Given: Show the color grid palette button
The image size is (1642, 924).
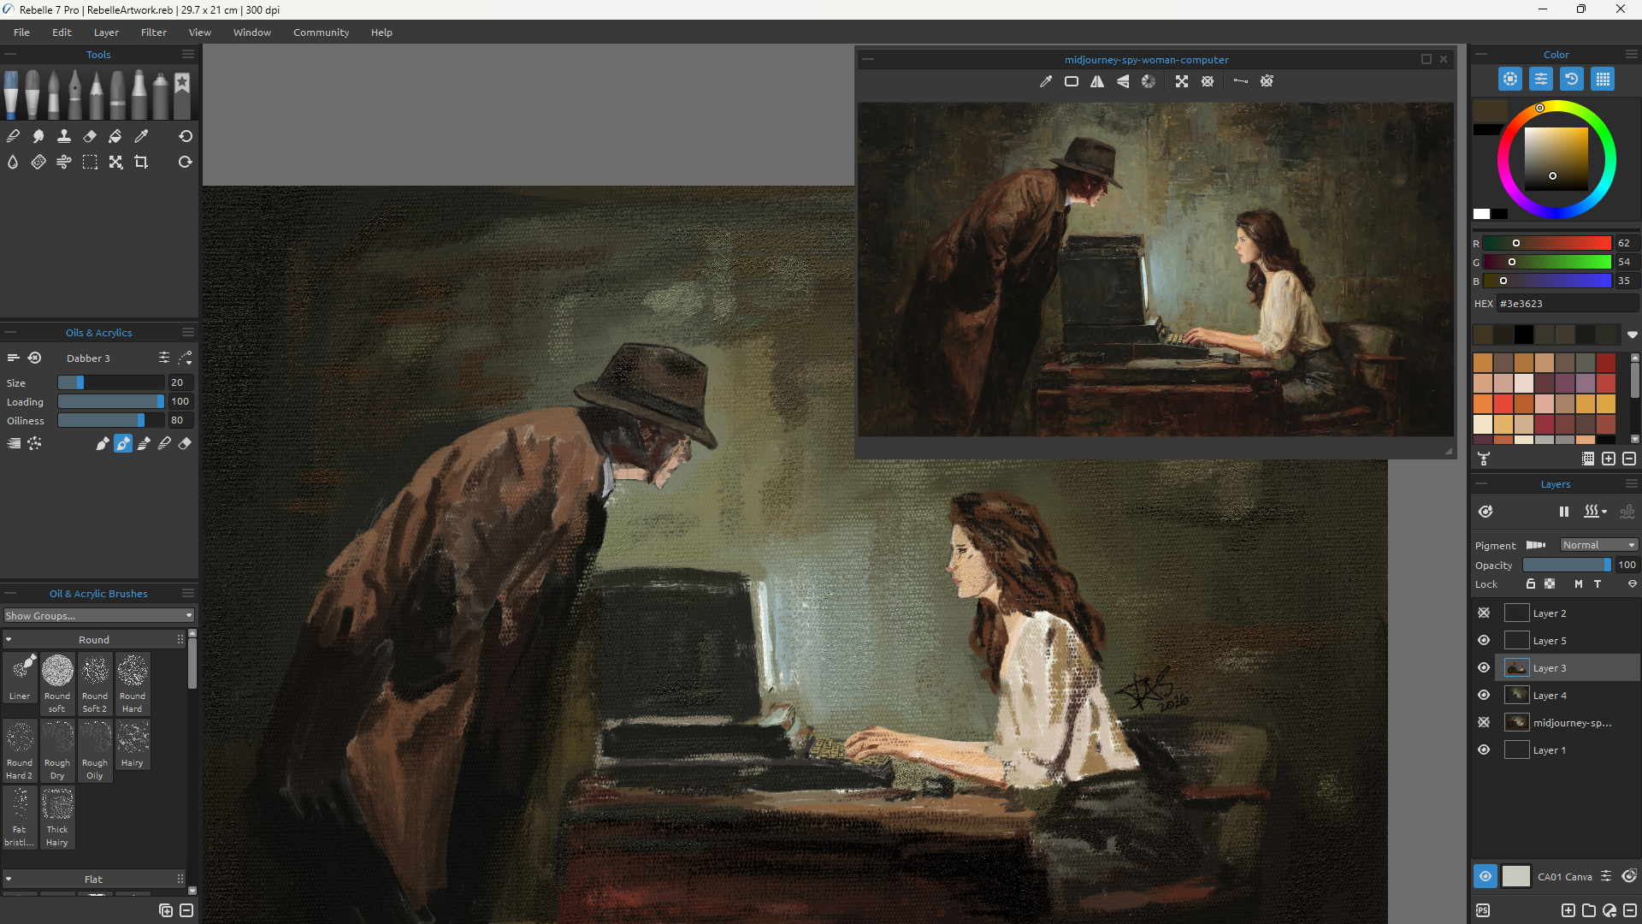Looking at the screenshot, I should pos(1603,79).
